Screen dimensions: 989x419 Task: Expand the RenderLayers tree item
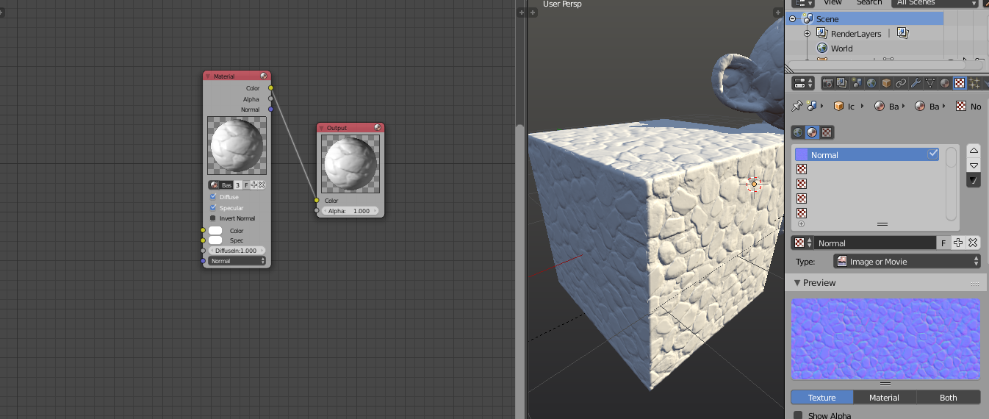[807, 34]
